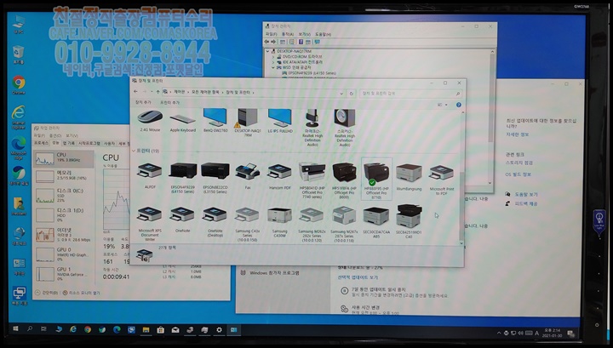Image resolution: width=613 pixels, height=348 pixels.
Task: Open Action menu in Device Manager
Action: 288,34
